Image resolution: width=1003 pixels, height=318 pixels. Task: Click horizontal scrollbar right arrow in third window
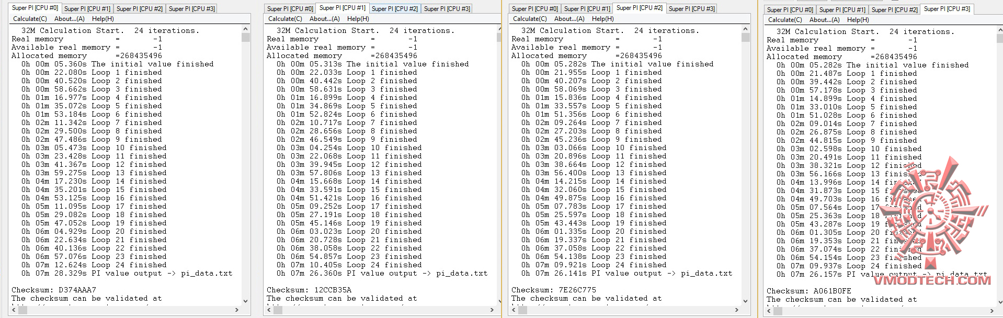point(737,310)
